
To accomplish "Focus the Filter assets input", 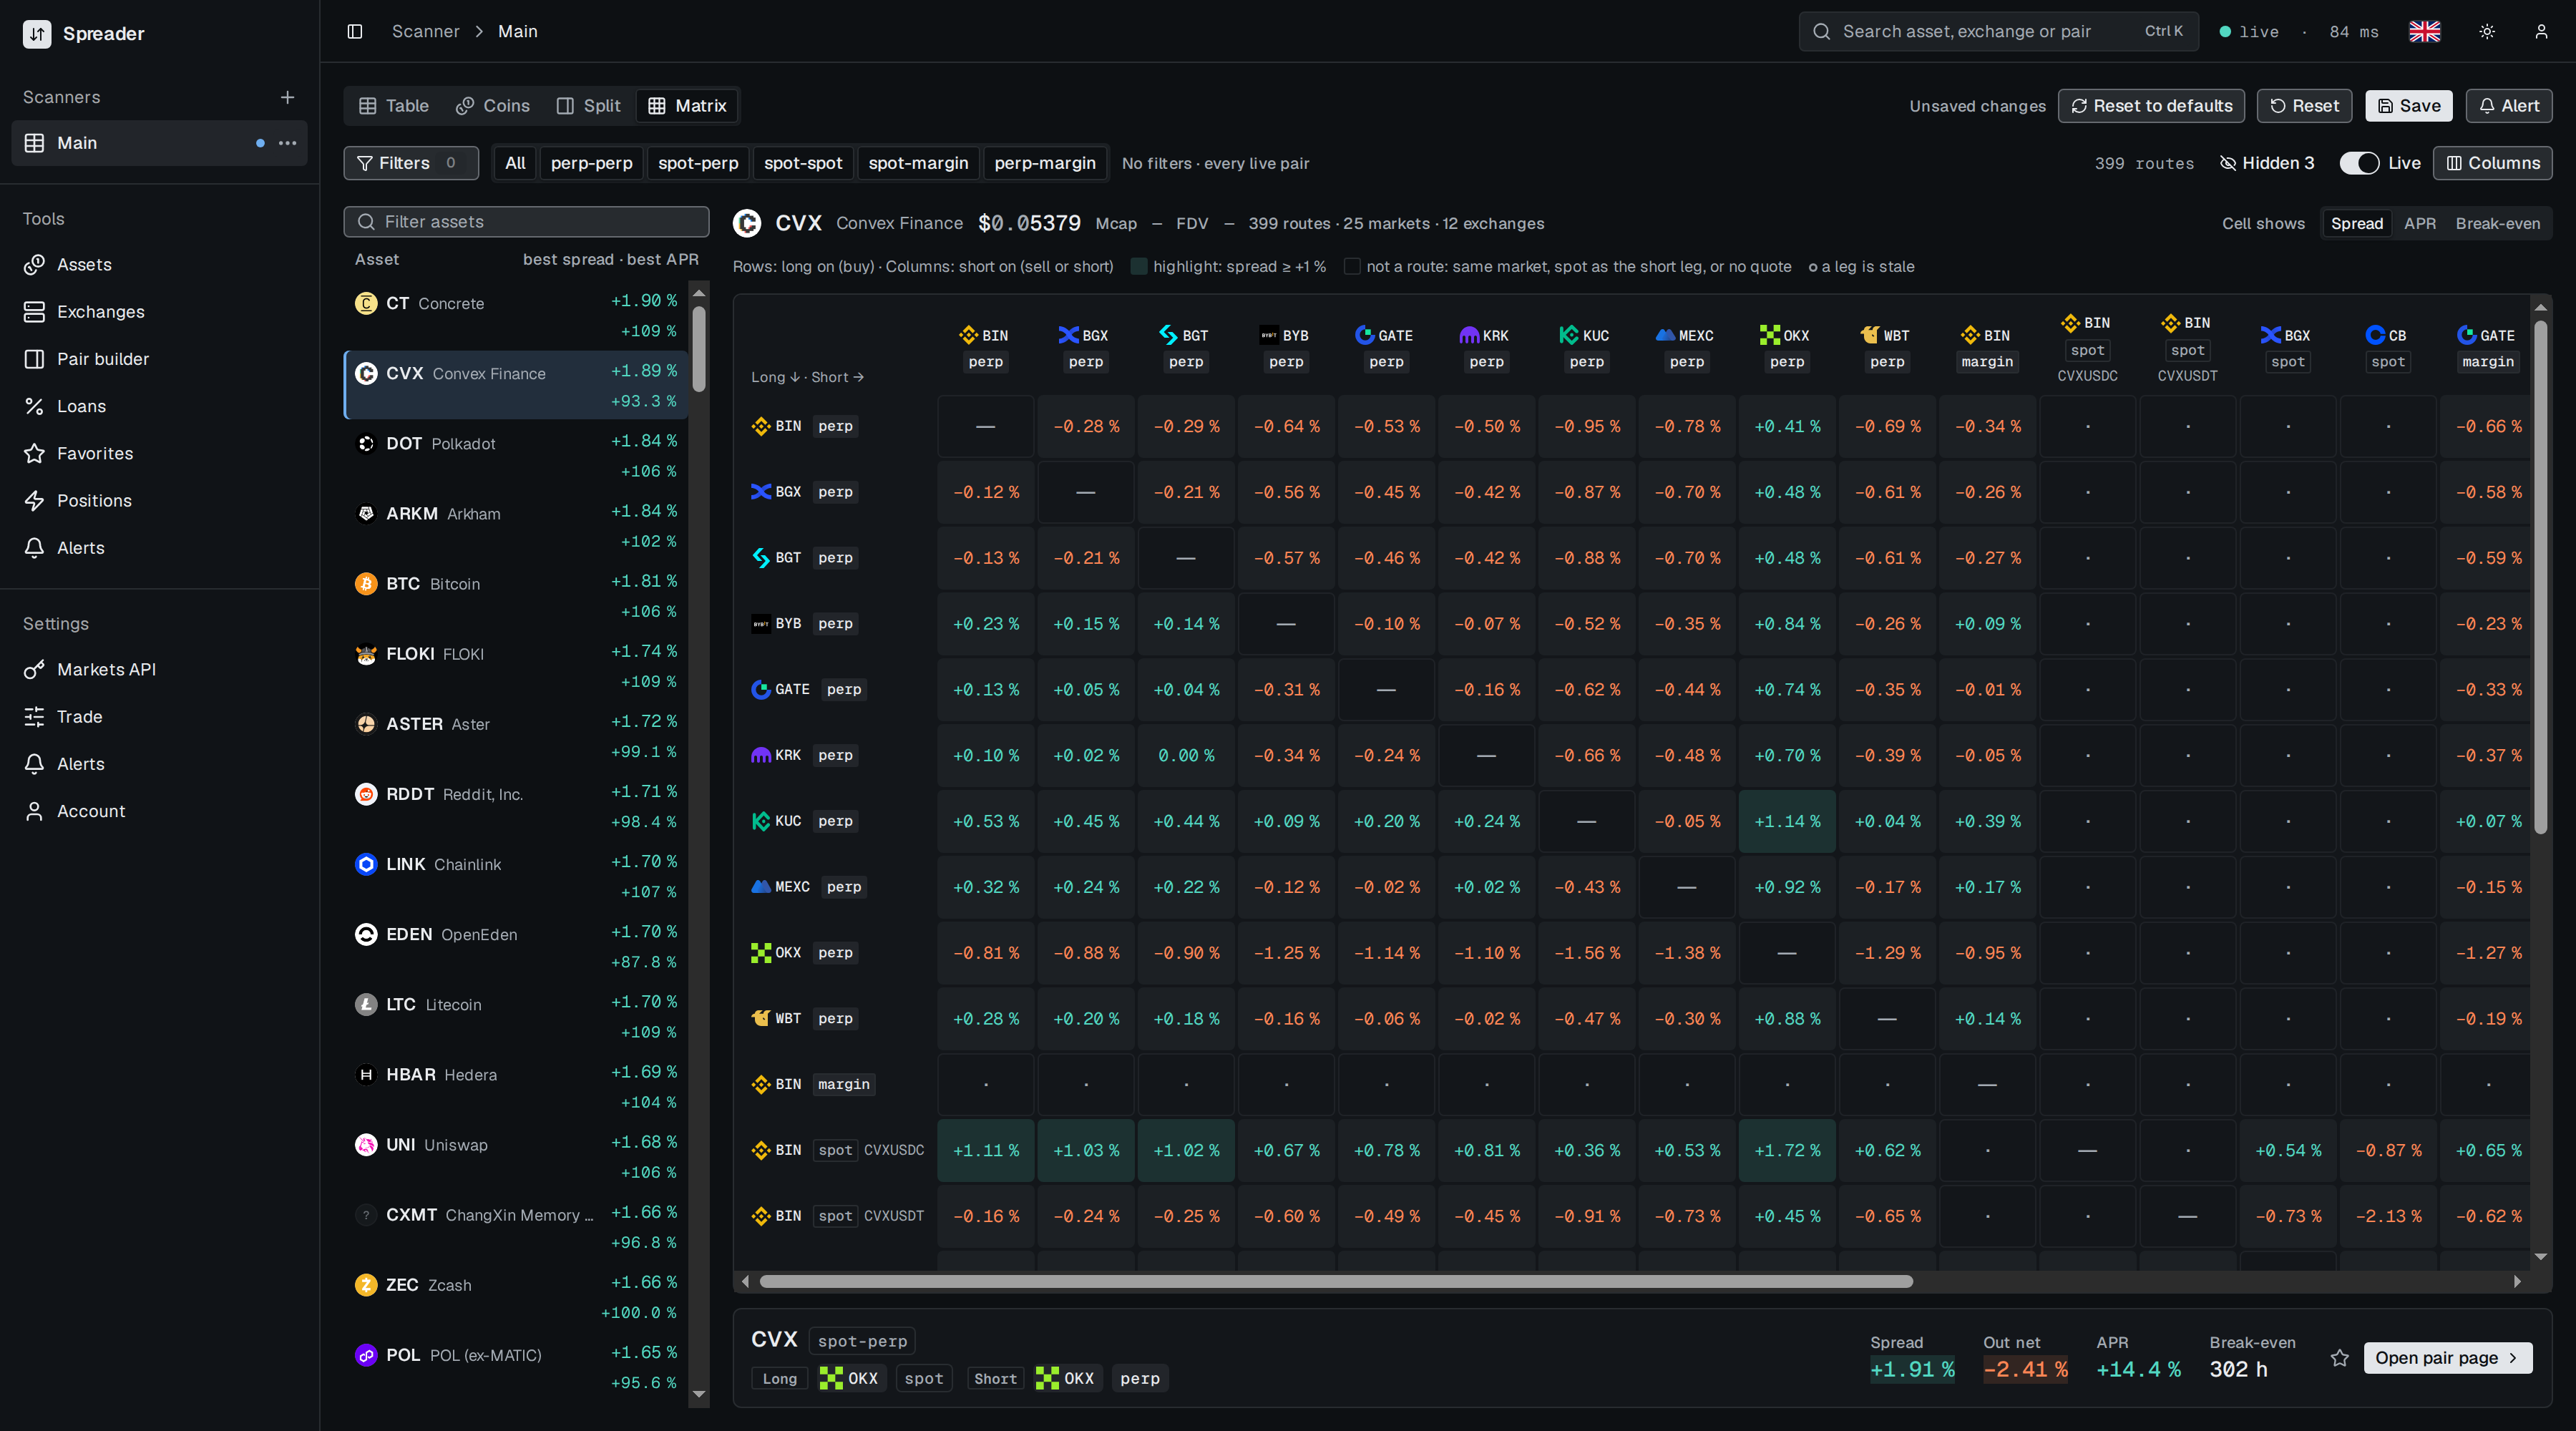I will [526, 222].
